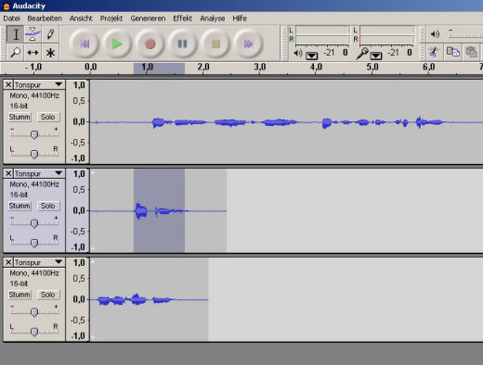
Task: Solo the third track
Action: click(47, 295)
